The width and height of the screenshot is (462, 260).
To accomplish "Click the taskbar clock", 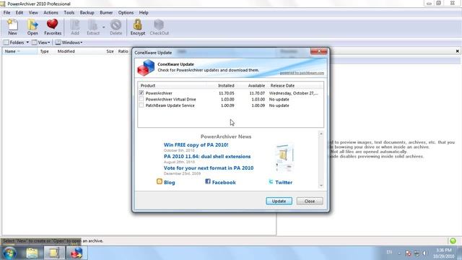I will tap(444, 253).
